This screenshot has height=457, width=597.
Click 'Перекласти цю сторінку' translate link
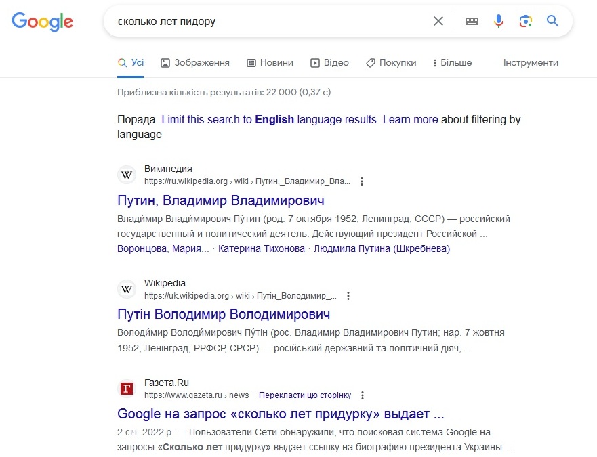click(305, 395)
